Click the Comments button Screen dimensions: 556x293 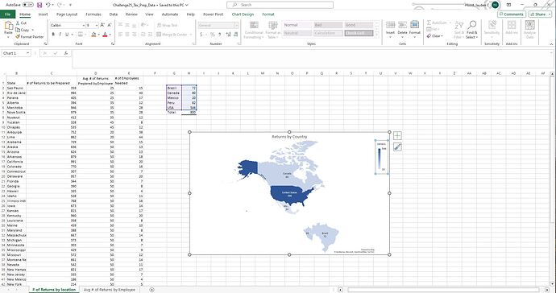click(x=512, y=14)
